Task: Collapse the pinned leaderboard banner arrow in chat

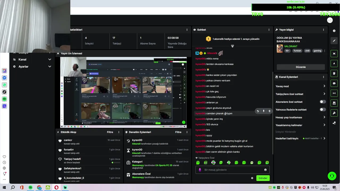Action: (x=232, y=46)
